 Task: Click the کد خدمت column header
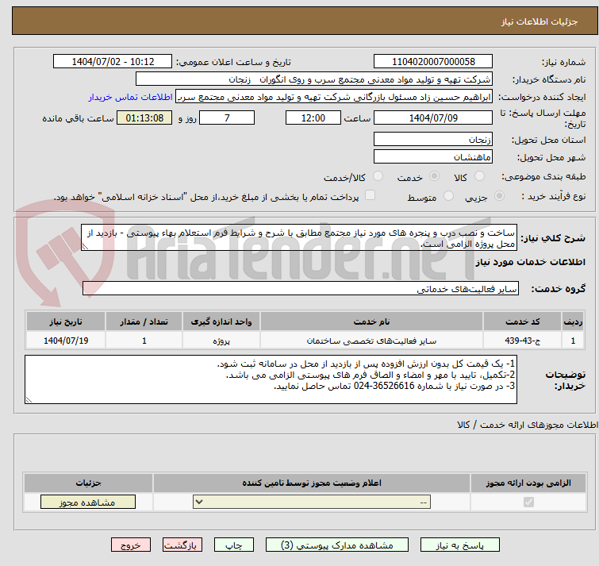pyautogui.click(x=522, y=322)
